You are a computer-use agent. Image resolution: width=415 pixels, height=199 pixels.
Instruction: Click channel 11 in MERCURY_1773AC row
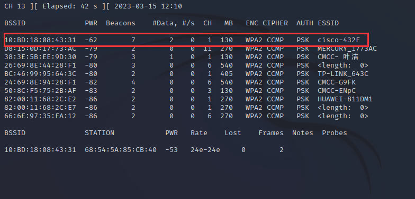click(x=207, y=49)
